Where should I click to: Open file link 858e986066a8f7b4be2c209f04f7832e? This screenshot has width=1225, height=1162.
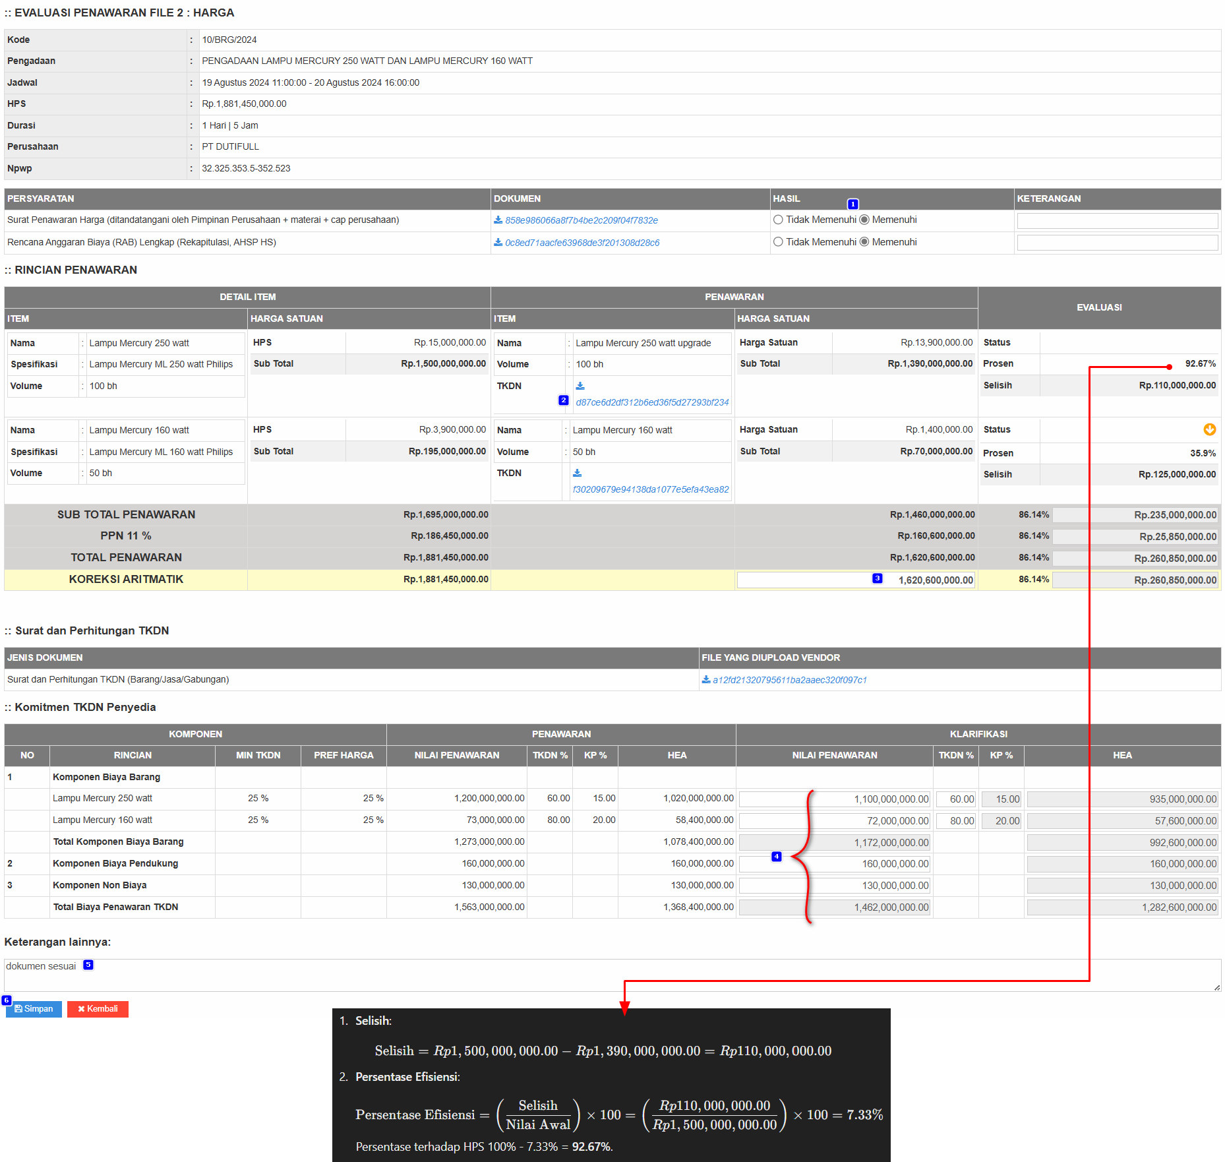click(x=581, y=221)
